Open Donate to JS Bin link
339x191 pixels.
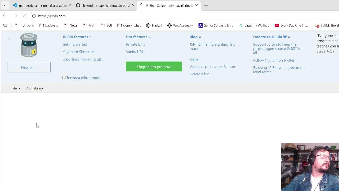tap(271, 37)
